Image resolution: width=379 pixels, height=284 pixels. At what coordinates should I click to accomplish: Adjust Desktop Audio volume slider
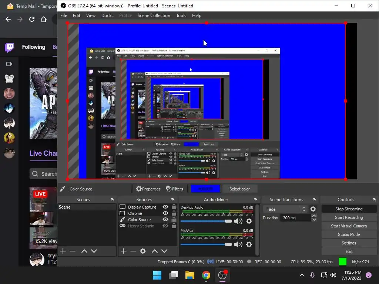(x=206, y=221)
